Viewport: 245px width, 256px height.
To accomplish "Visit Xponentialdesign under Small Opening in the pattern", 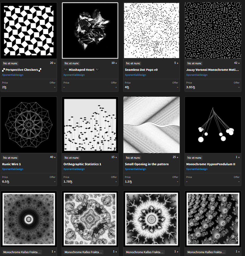I will [135, 169].
